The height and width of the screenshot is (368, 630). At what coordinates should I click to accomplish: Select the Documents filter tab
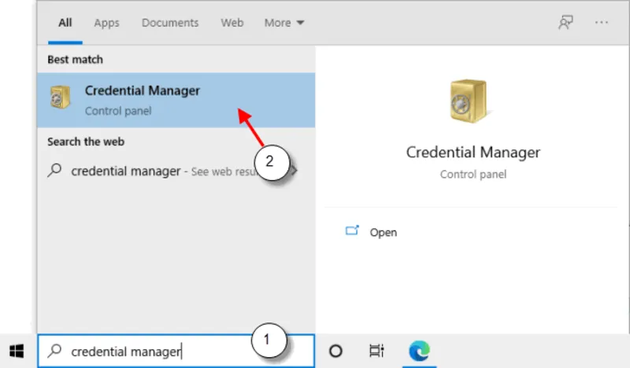(169, 23)
